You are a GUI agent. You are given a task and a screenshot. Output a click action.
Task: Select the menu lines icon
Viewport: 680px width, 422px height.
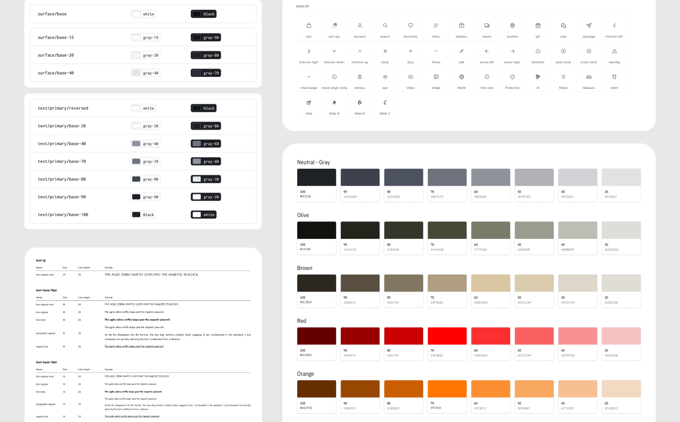(x=436, y=25)
